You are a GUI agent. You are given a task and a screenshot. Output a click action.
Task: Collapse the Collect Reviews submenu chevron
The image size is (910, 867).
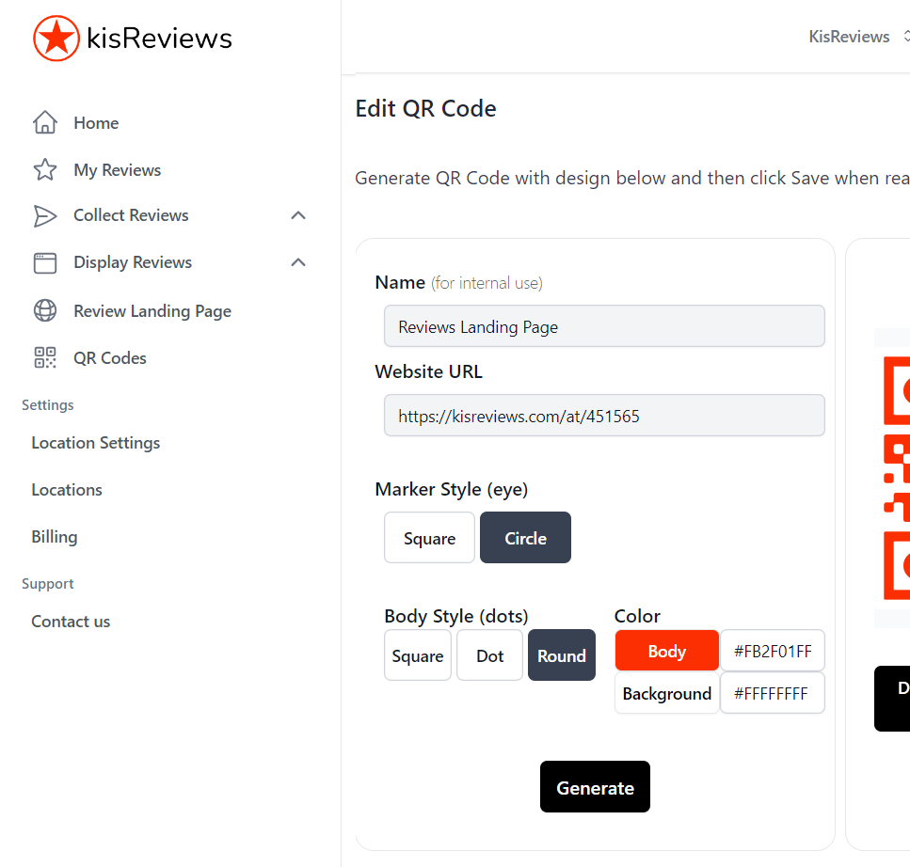(298, 215)
